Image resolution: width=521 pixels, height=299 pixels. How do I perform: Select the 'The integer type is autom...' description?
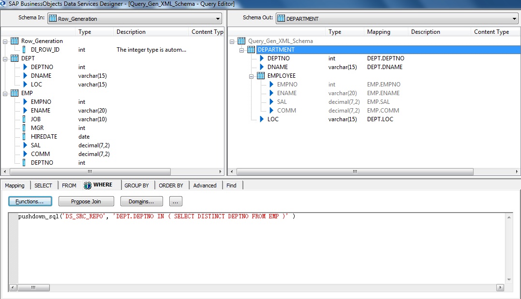tap(151, 50)
